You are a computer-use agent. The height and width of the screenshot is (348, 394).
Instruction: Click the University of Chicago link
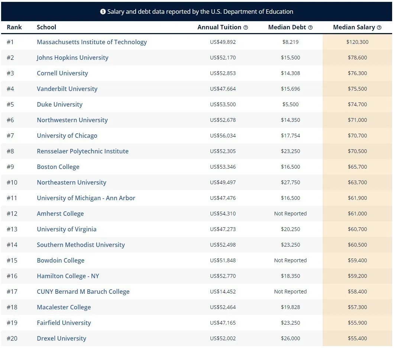[x=67, y=136]
